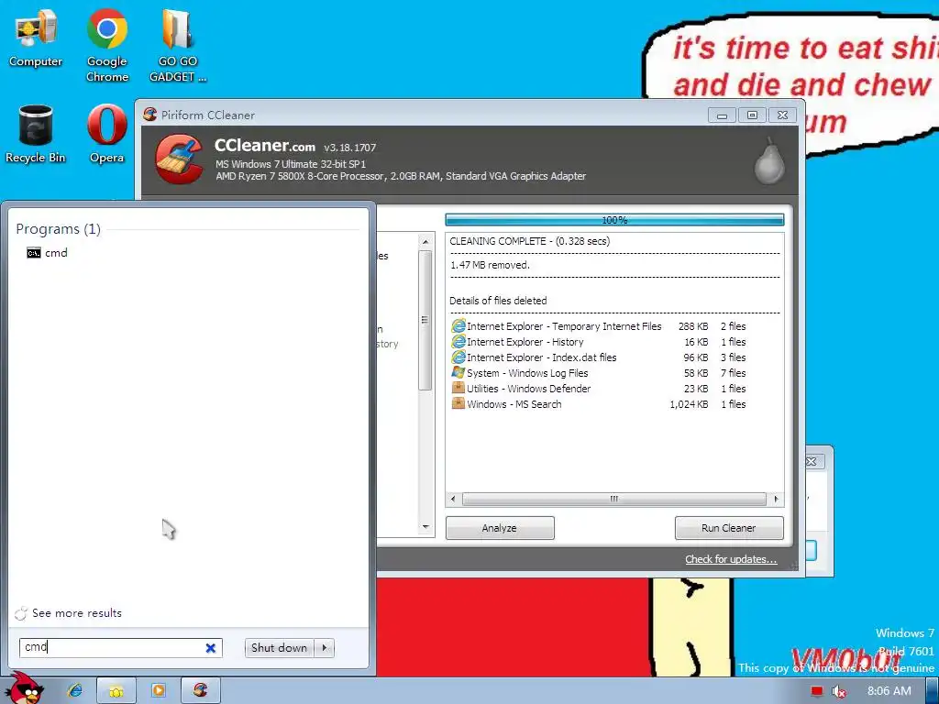Click the red flag tray icon

point(817,691)
